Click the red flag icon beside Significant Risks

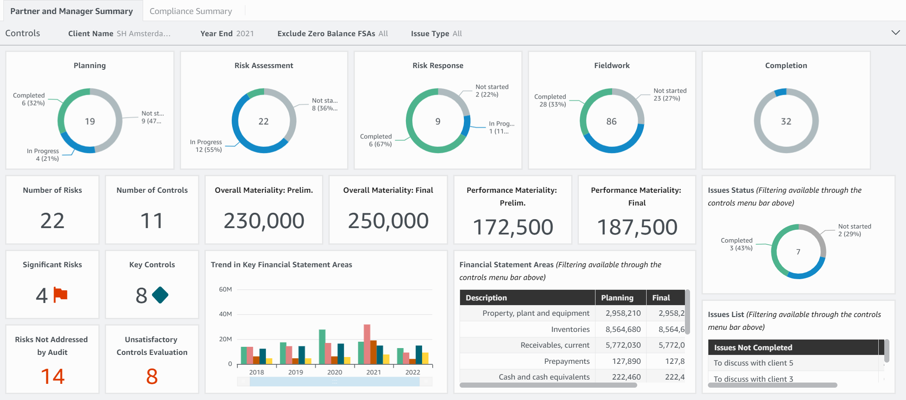point(60,294)
